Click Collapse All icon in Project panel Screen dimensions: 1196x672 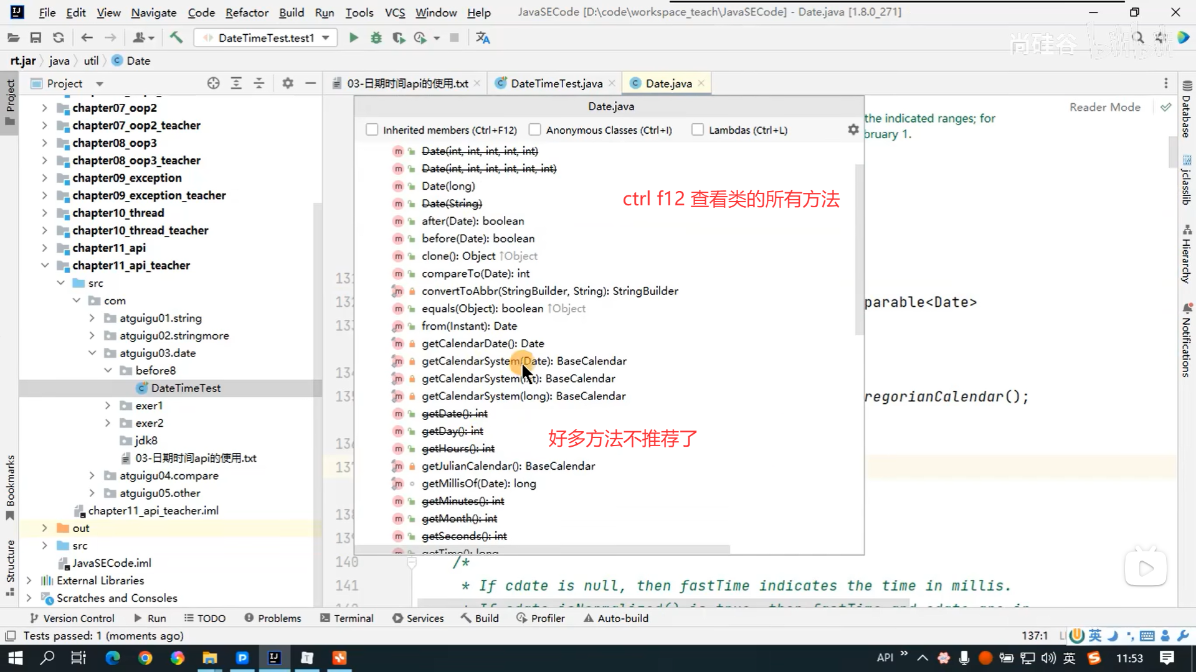[259, 83]
